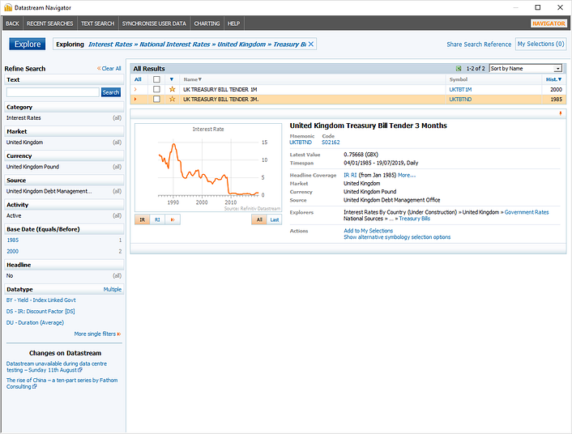572x434 pixels.
Task: Open the HELP menu item
Action: [x=234, y=23]
